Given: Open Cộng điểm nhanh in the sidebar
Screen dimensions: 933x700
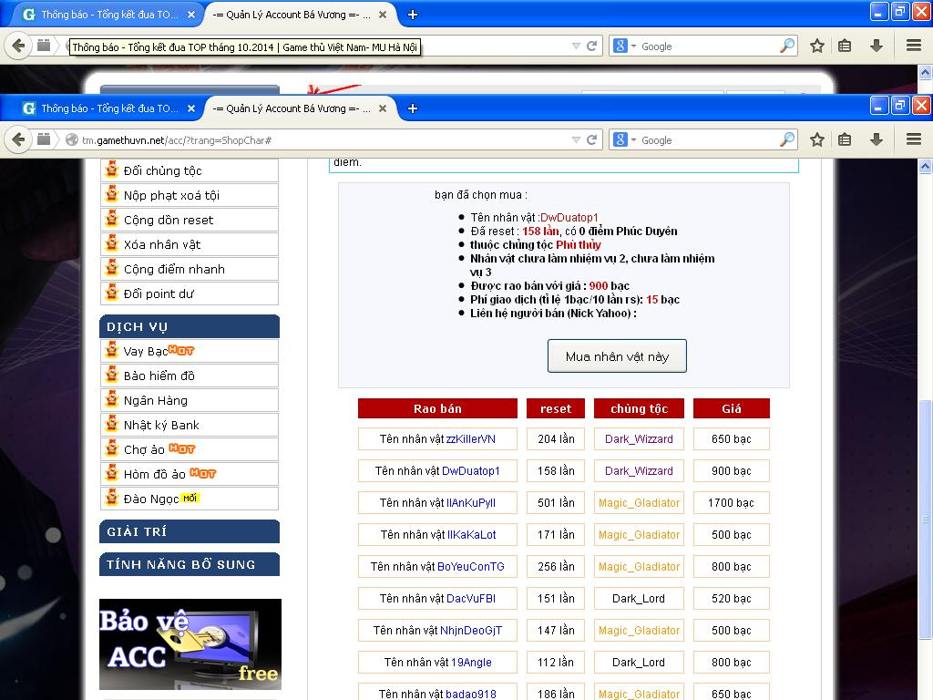Looking at the screenshot, I should (x=173, y=269).
